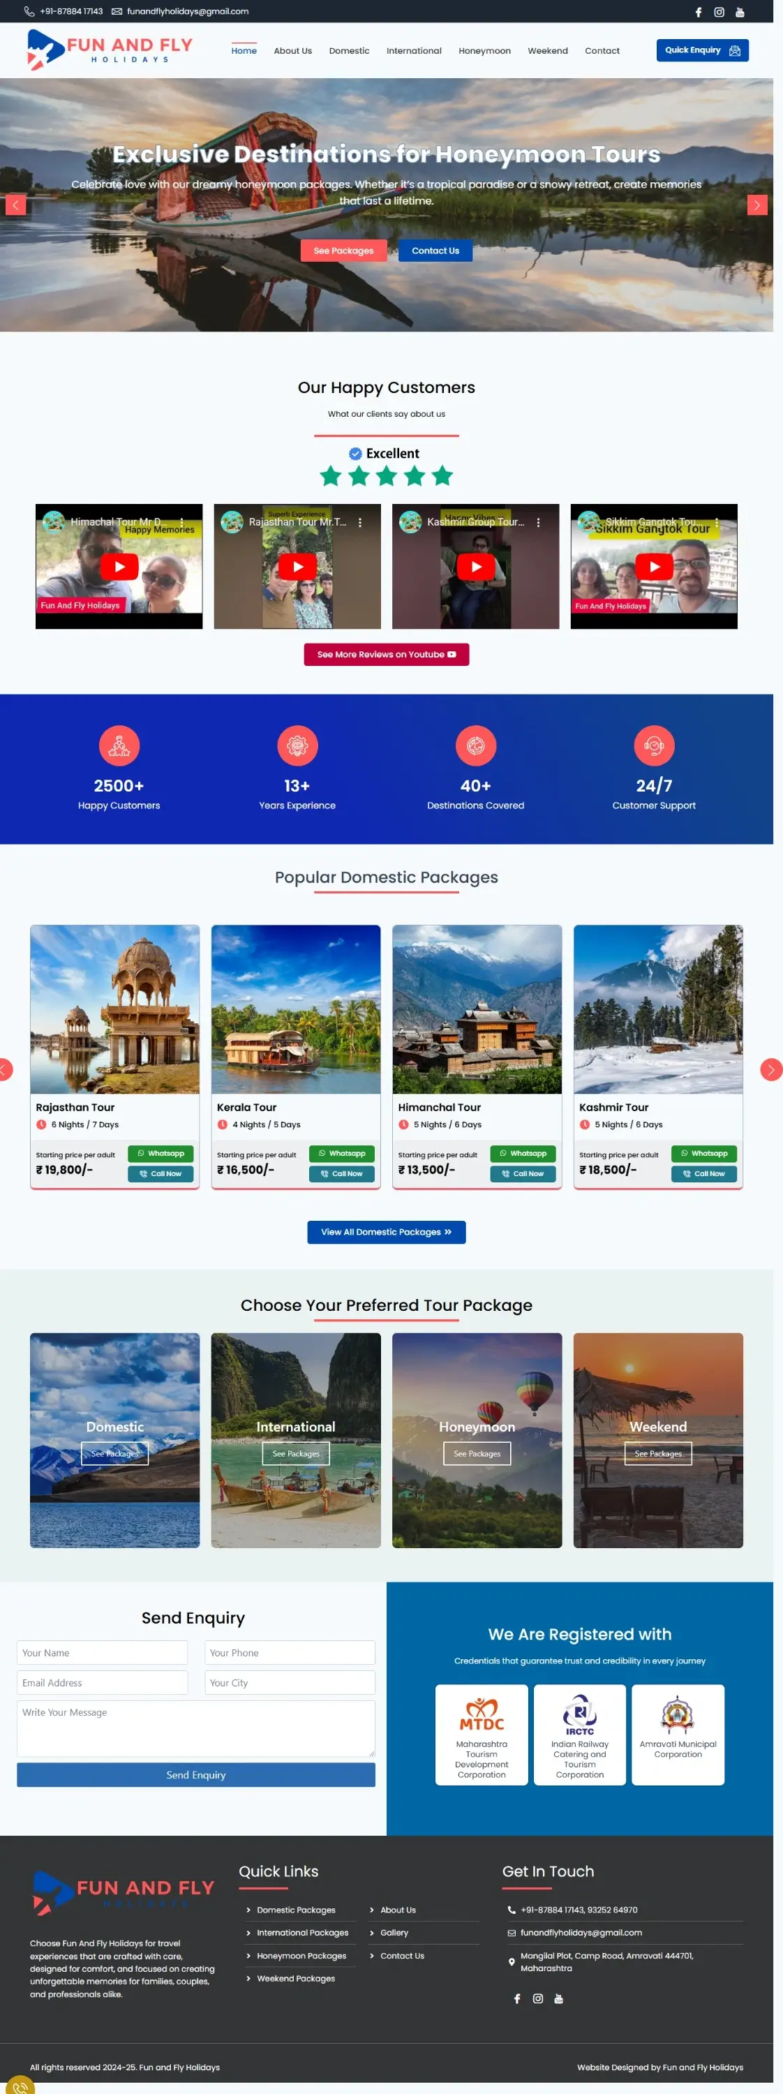Open the floating call icon at bottom left

click(x=18, y=2084)
